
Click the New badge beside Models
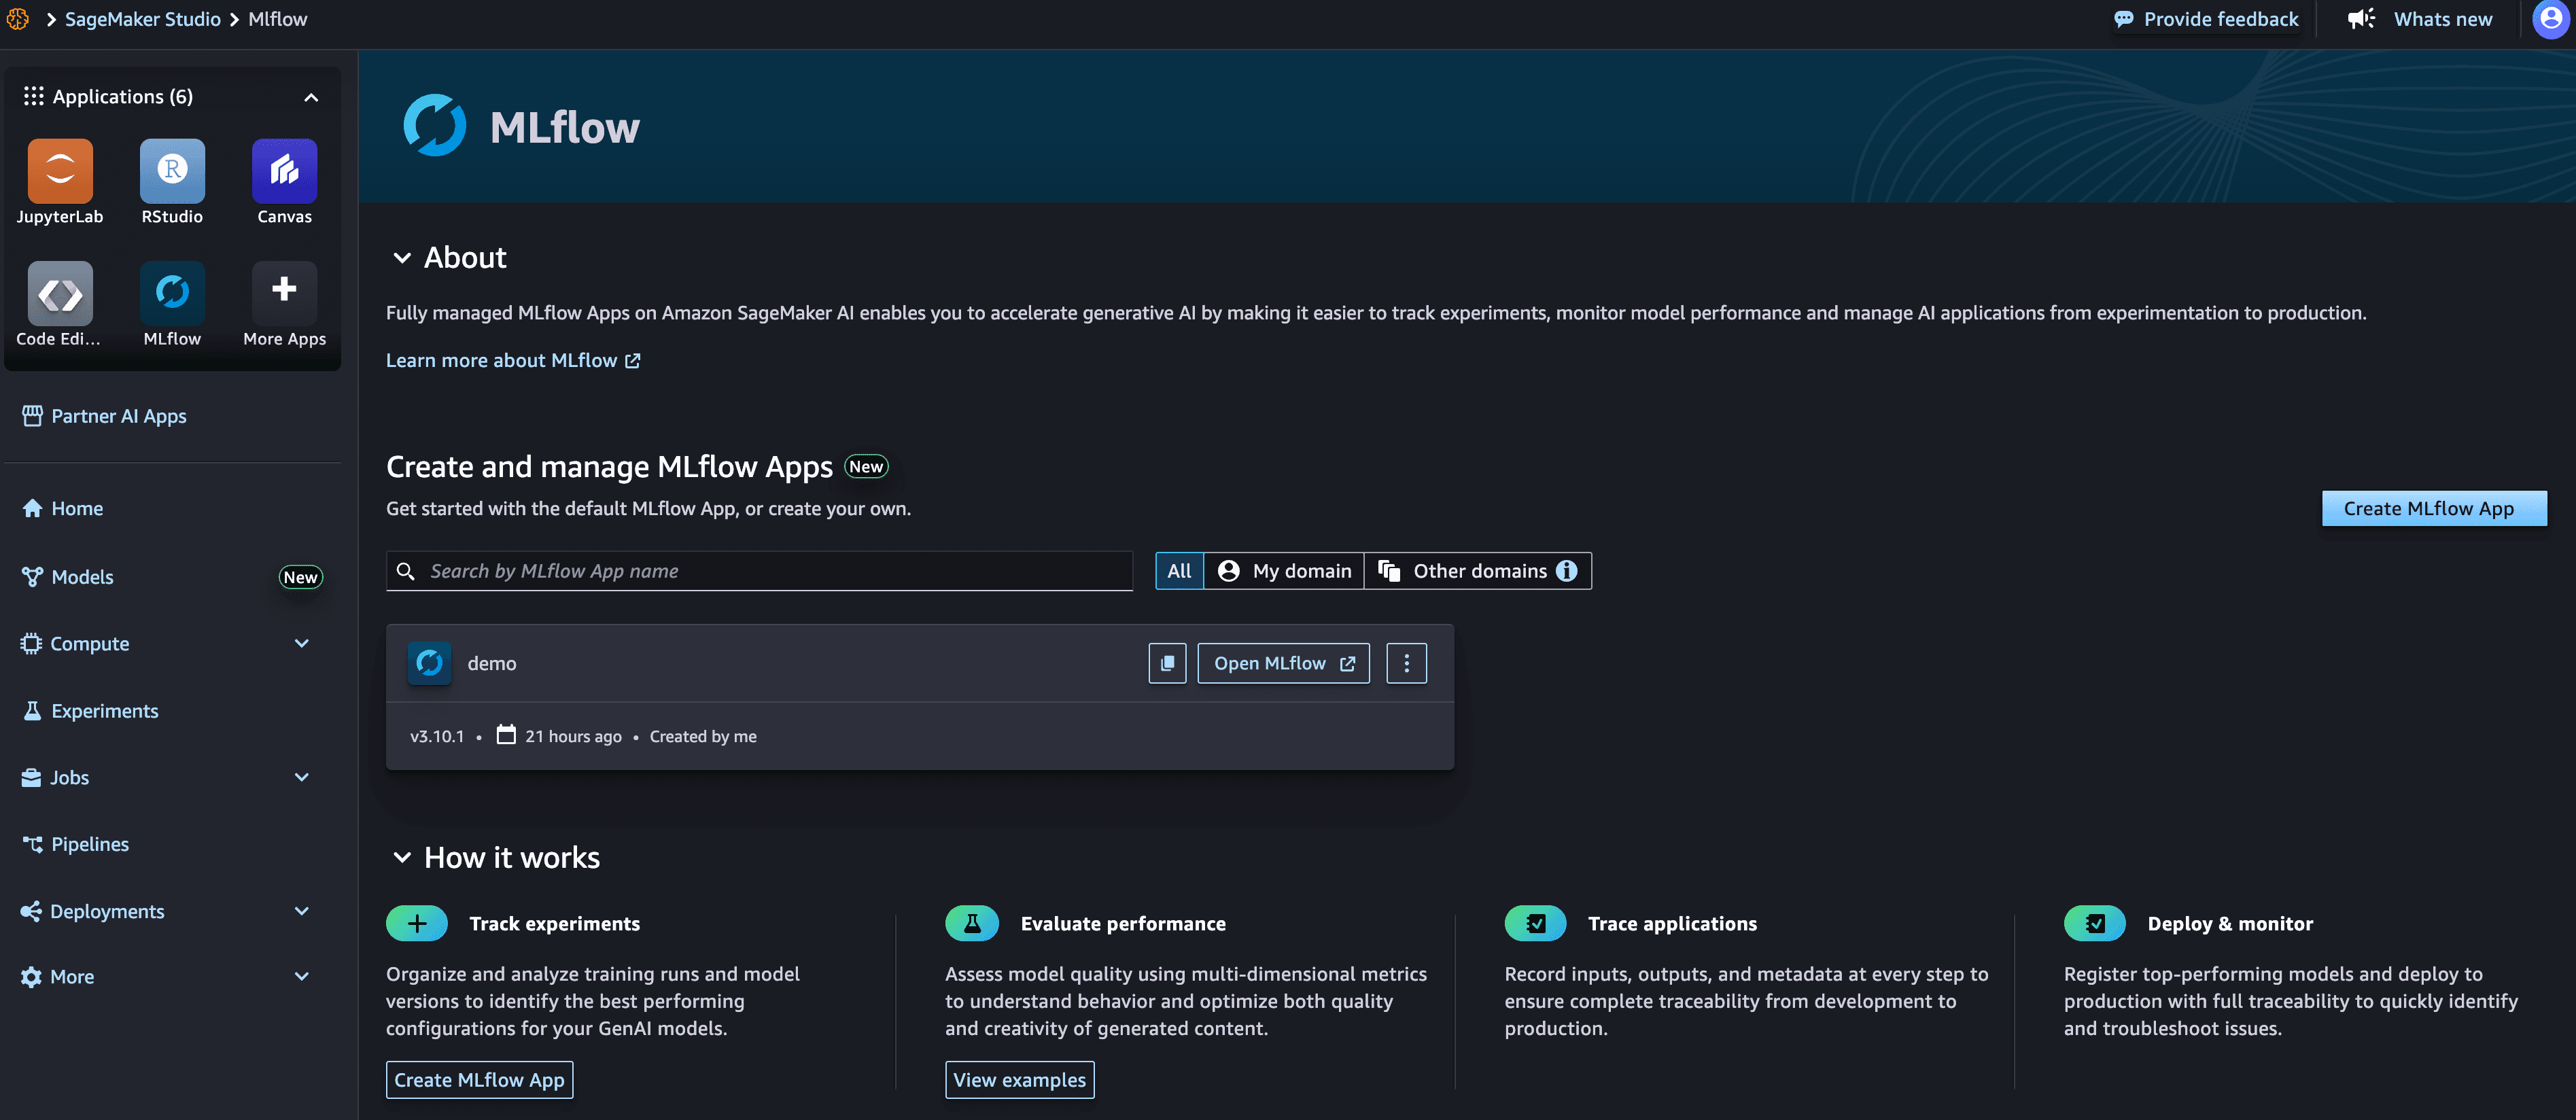coord(300,577)
